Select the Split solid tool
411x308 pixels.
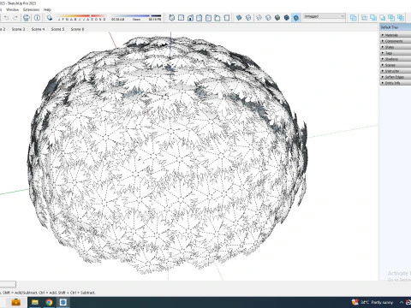(401, 18)
